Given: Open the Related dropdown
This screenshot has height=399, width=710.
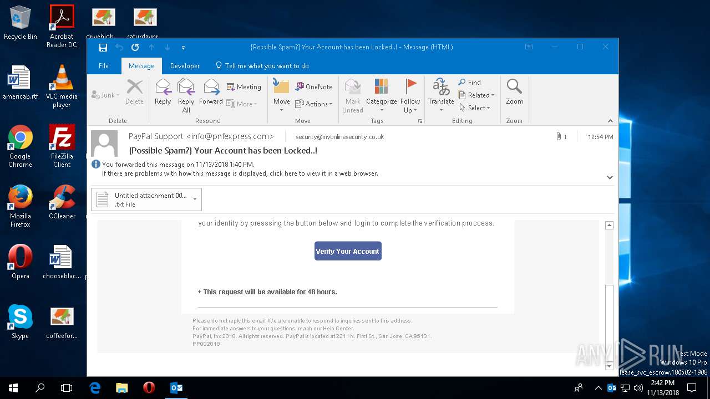Looking at the screenshot, I should [476, 95].
